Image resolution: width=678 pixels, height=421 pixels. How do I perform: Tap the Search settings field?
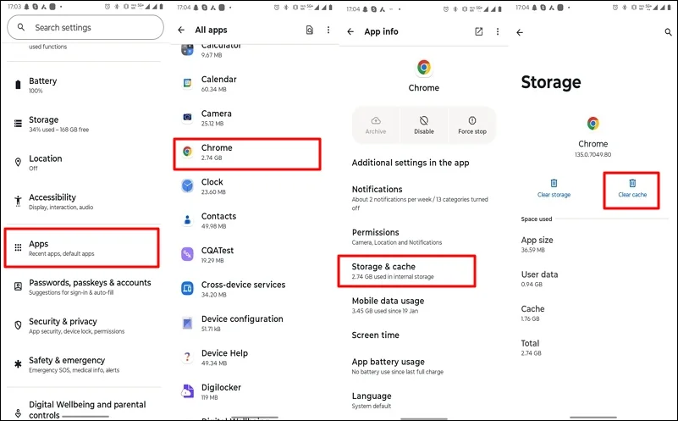pos(85,27)
